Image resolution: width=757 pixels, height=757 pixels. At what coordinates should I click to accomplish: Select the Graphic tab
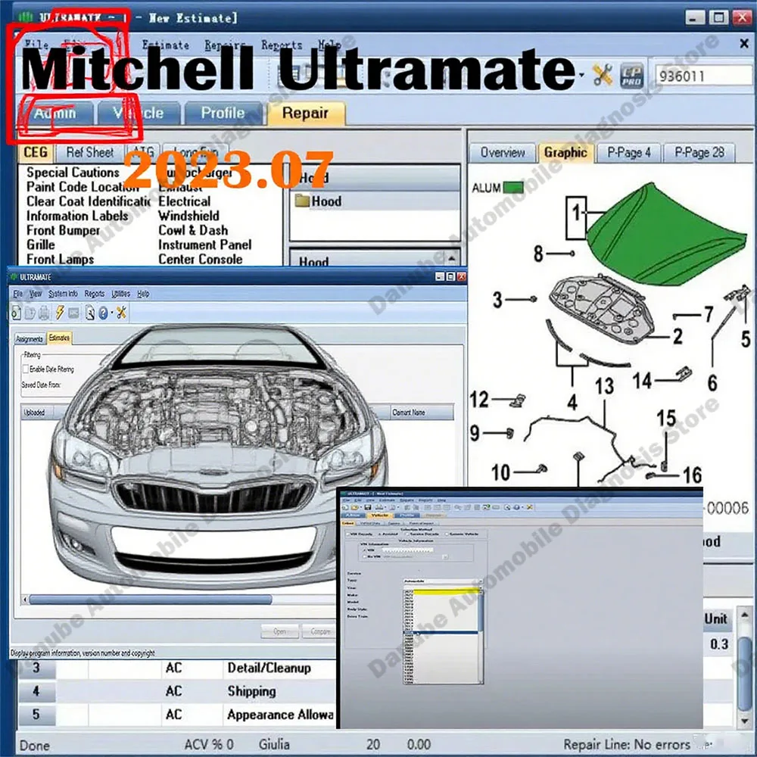pyautogui.click(x=565, y=153)
